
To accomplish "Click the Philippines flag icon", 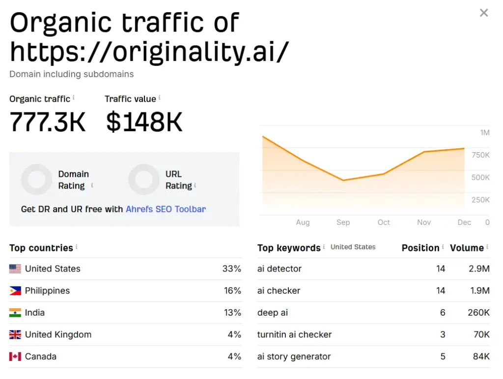I will tap(15, 291).
